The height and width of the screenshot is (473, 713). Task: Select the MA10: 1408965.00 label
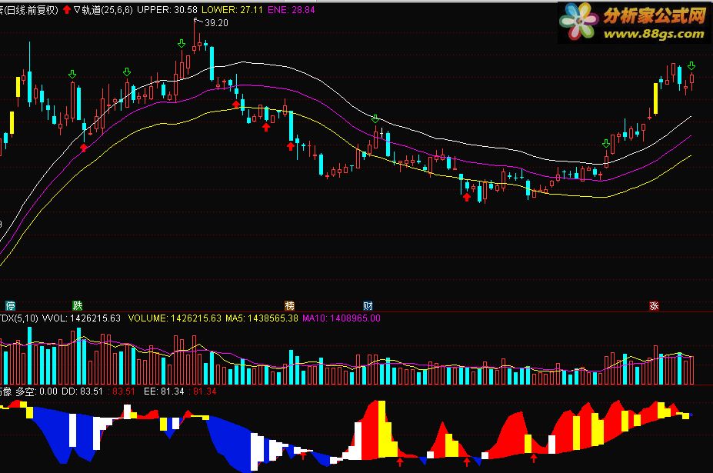[342, 318]
